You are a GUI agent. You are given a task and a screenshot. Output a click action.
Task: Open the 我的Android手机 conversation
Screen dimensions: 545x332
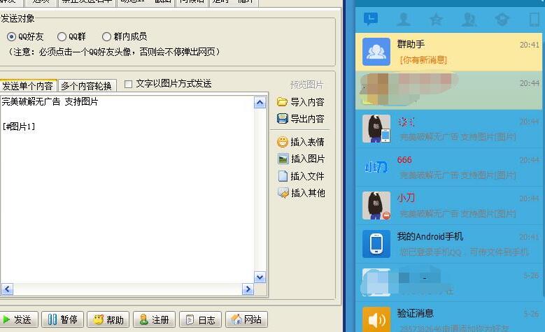click(448, 244)
